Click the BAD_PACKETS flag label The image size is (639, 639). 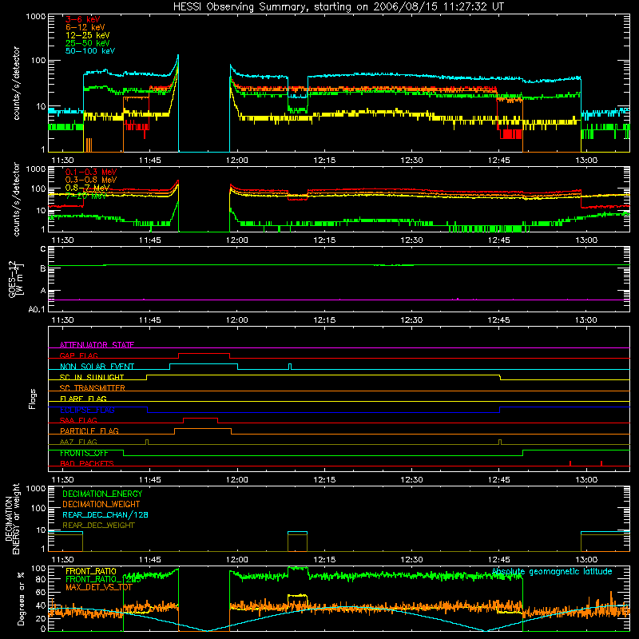(x=87, y=463)
